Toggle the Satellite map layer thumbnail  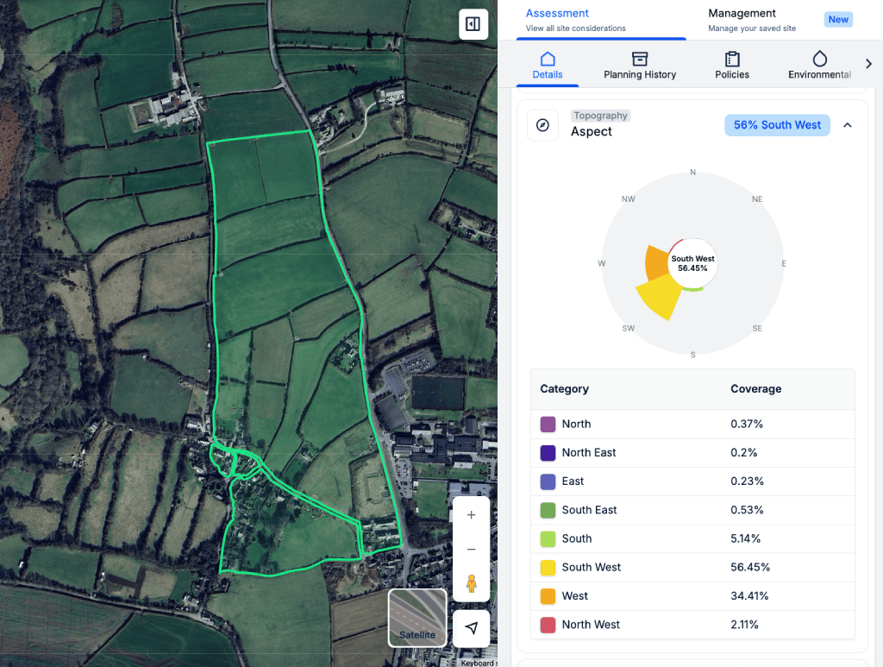click(417, 618)
